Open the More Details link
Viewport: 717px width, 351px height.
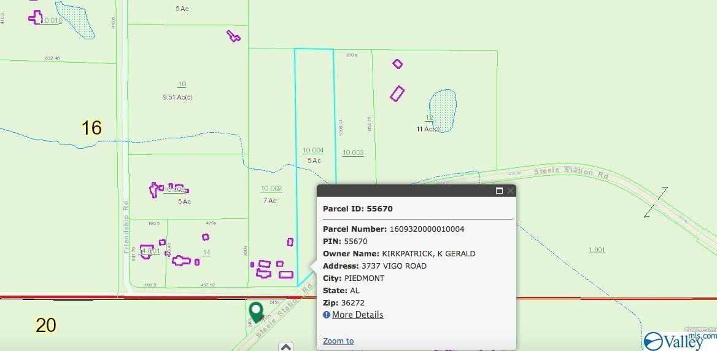pos(357,315)
